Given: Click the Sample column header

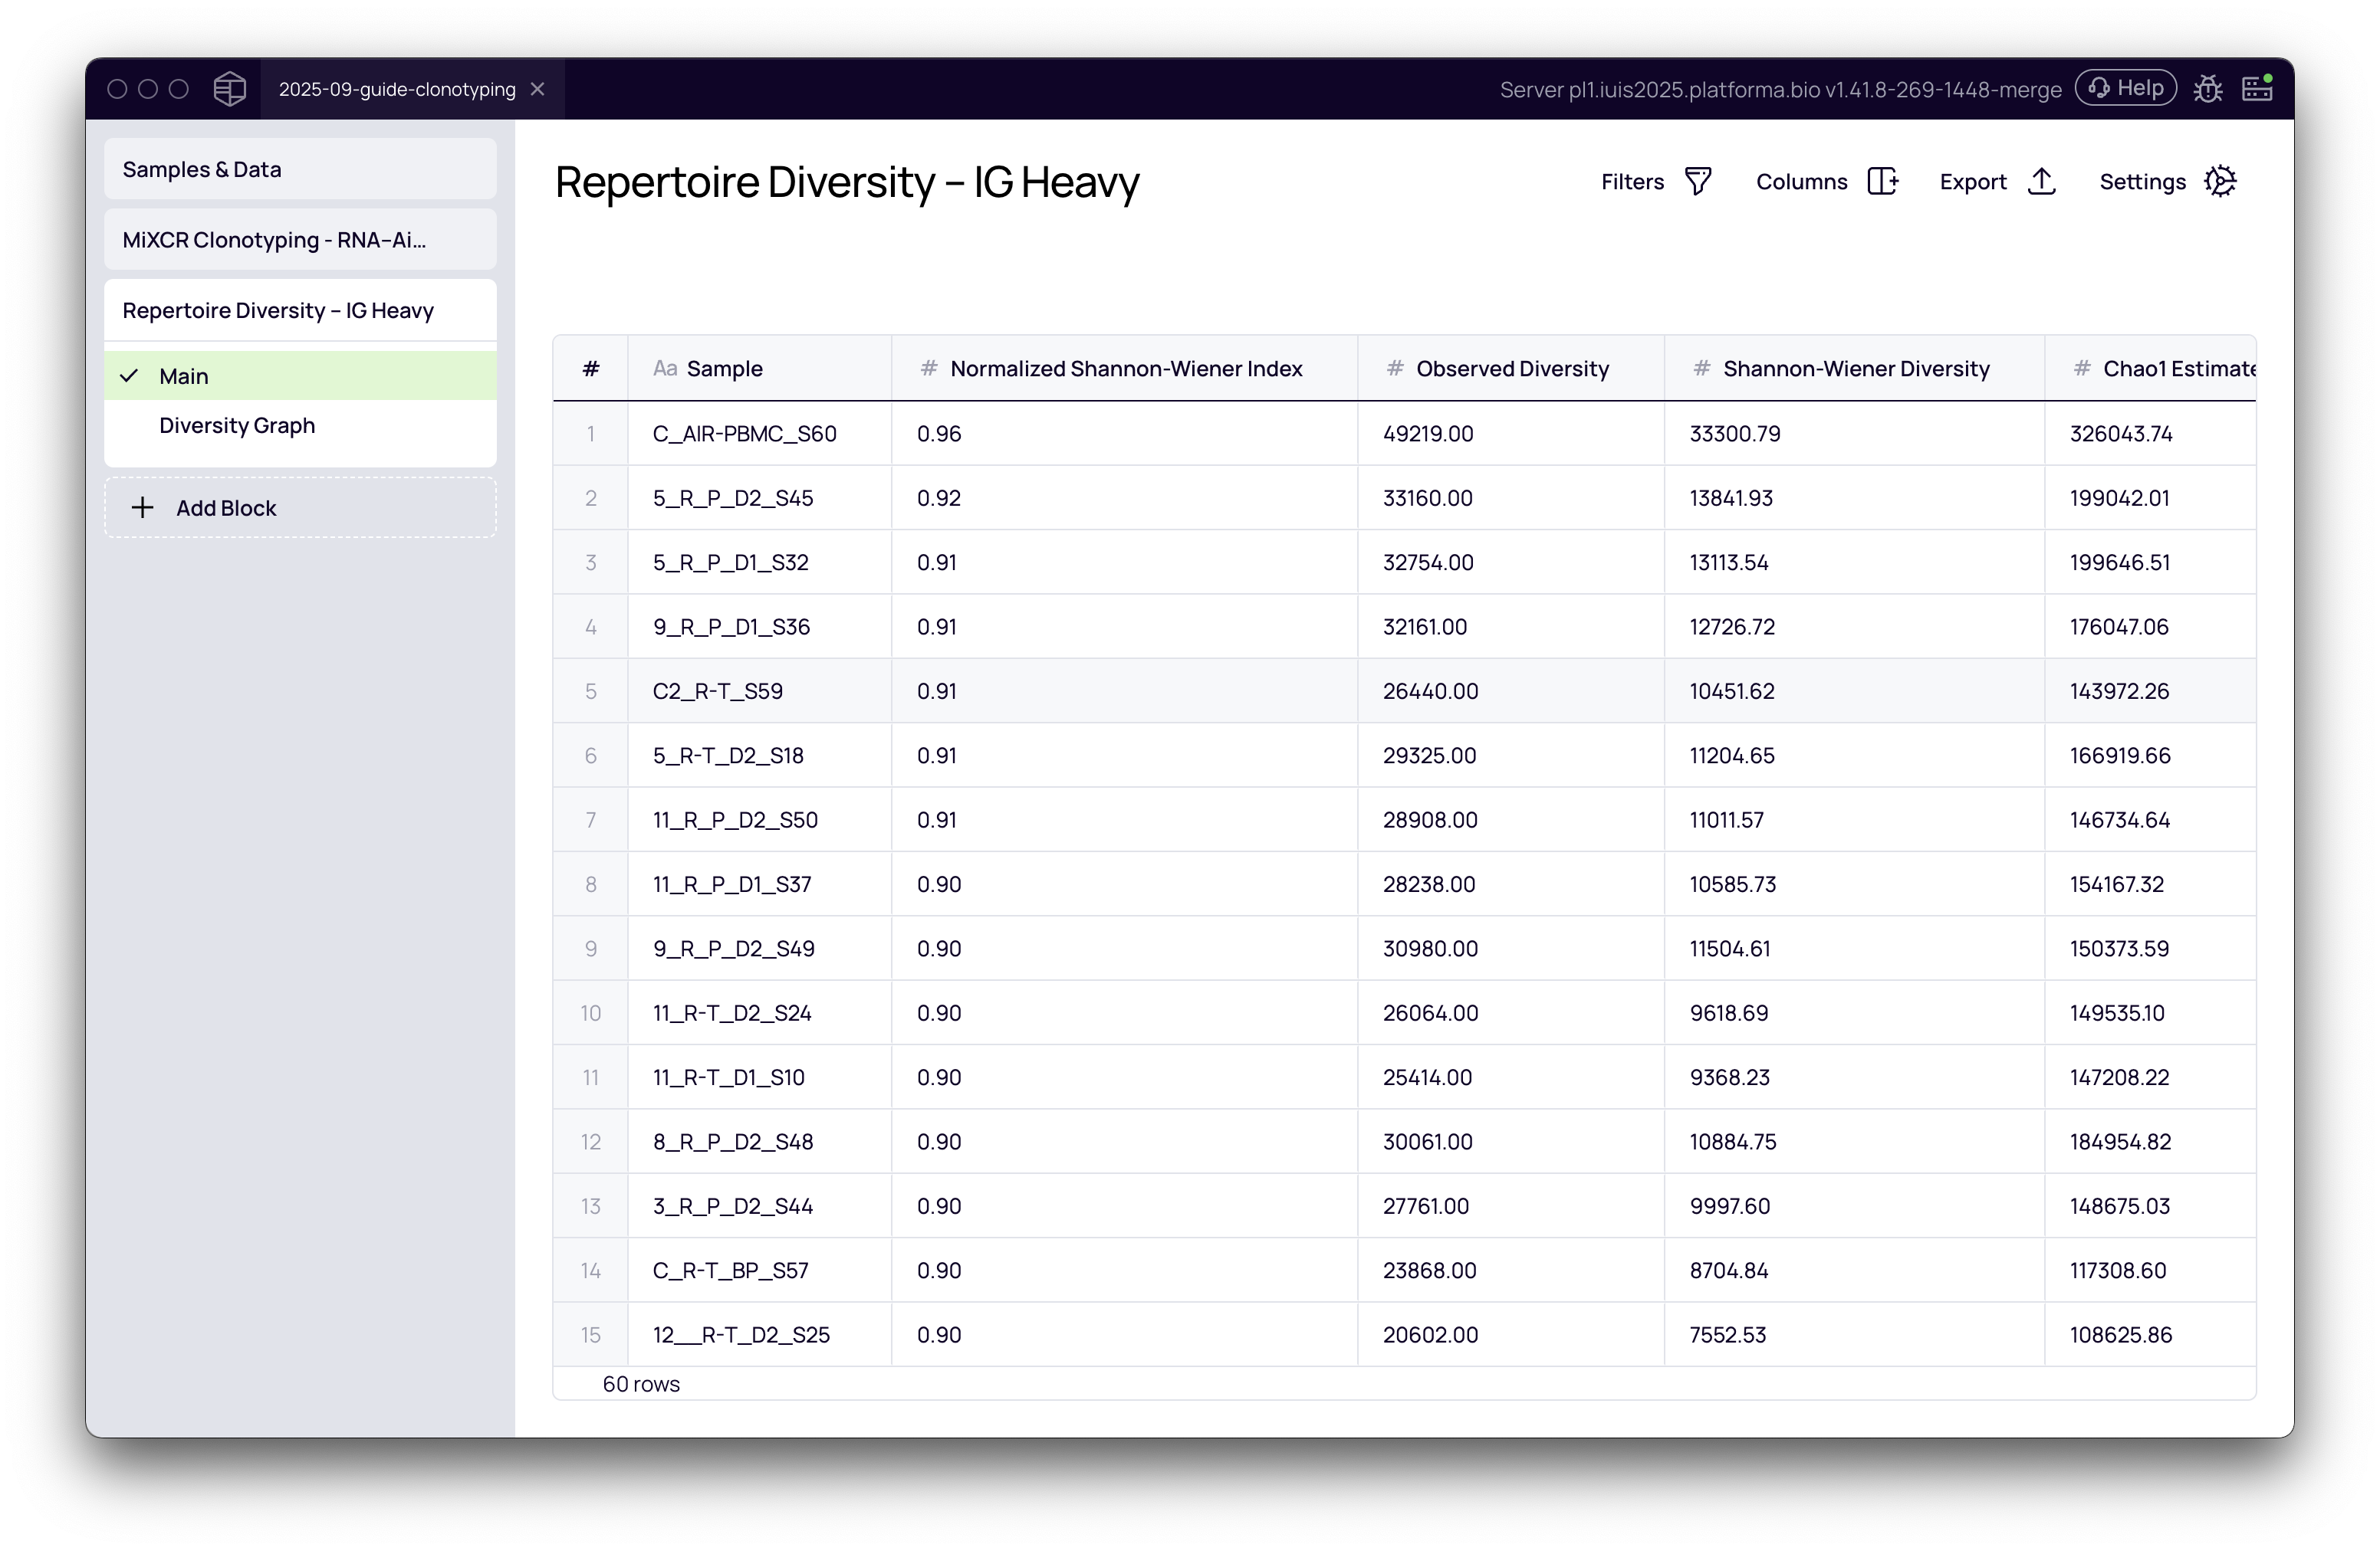Looking at the screenshot, I should [724, 369].
